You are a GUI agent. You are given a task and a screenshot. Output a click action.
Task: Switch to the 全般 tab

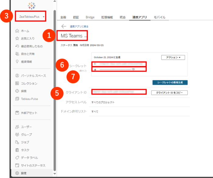[x=63, y=17]
